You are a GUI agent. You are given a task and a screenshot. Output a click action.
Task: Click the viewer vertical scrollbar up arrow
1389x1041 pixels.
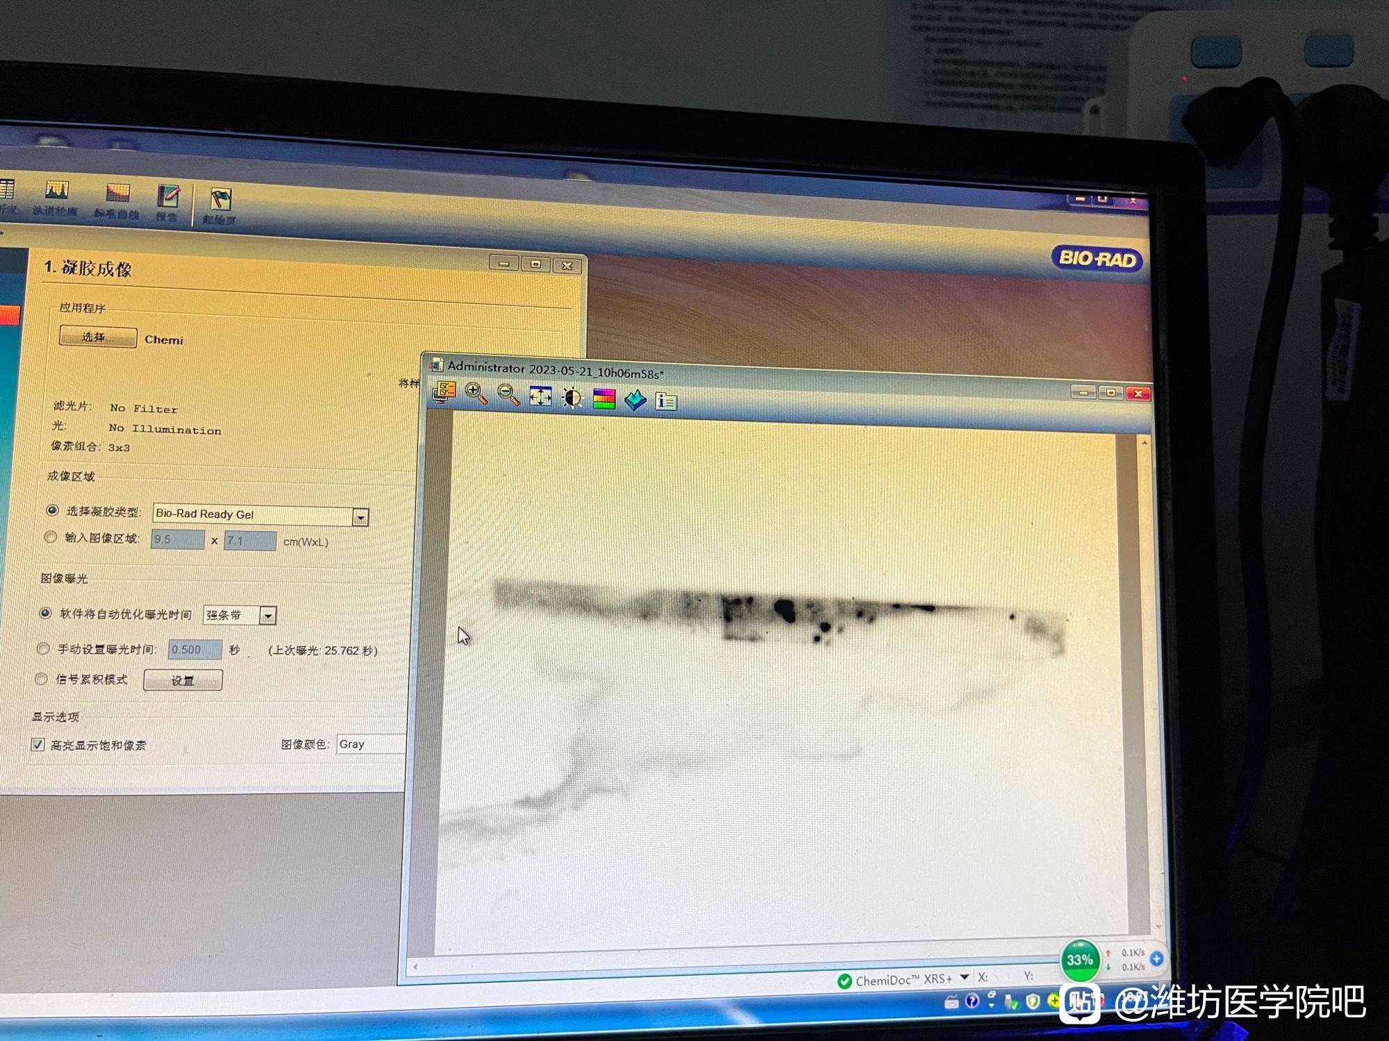1144,442
